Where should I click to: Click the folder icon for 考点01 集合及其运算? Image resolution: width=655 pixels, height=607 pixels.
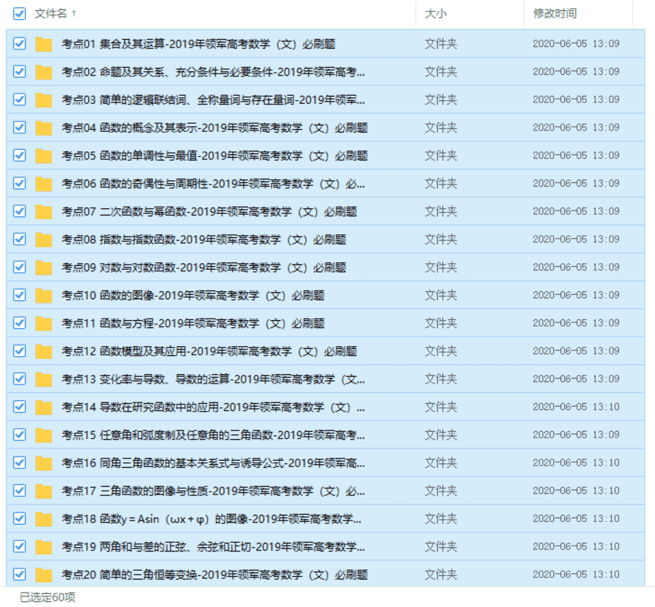coord(44,44)
